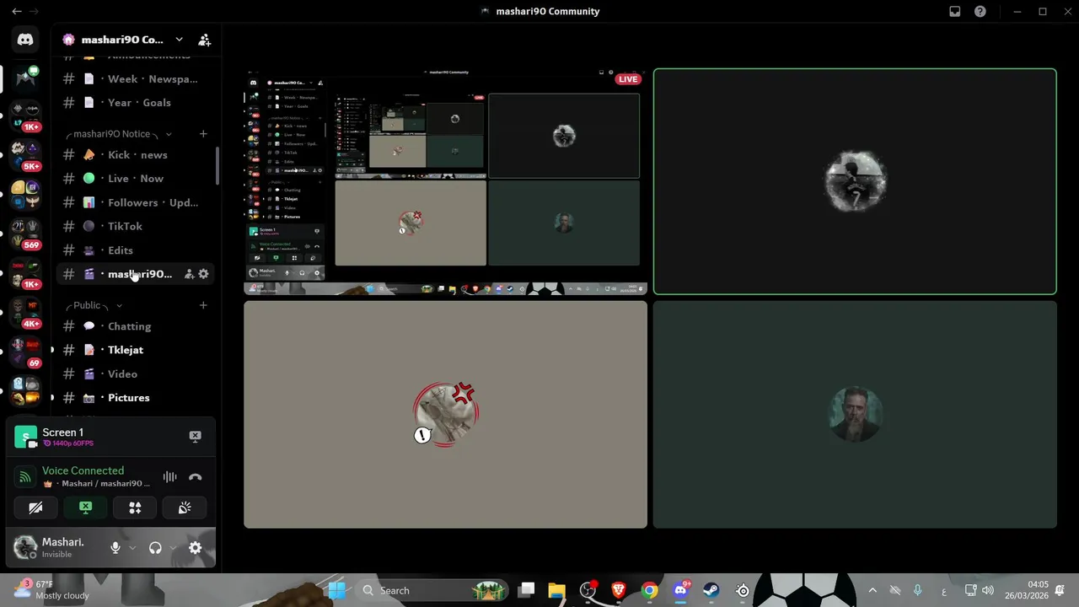This screenshot has width=1079, height=607.
Task: Disconnect from voice with the hang-up icon
Action: (195, 477)
